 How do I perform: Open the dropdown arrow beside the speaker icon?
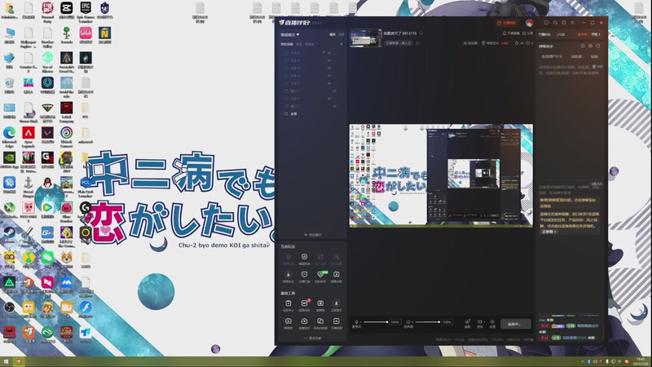click(412, 322)
